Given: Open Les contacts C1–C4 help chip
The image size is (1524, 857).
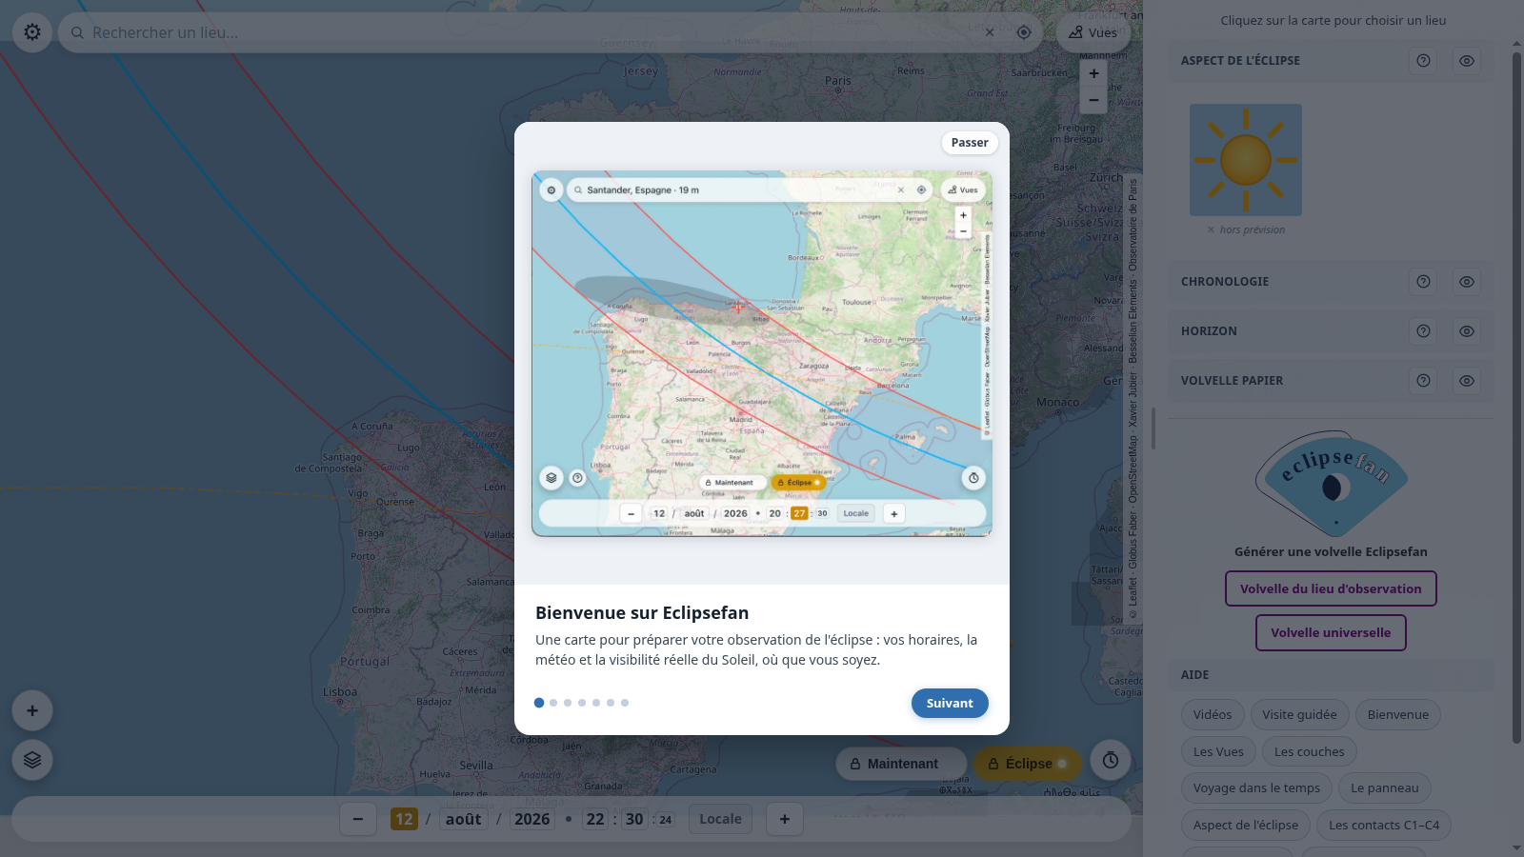Looking at the screenshot, I should coord(1384,826).
